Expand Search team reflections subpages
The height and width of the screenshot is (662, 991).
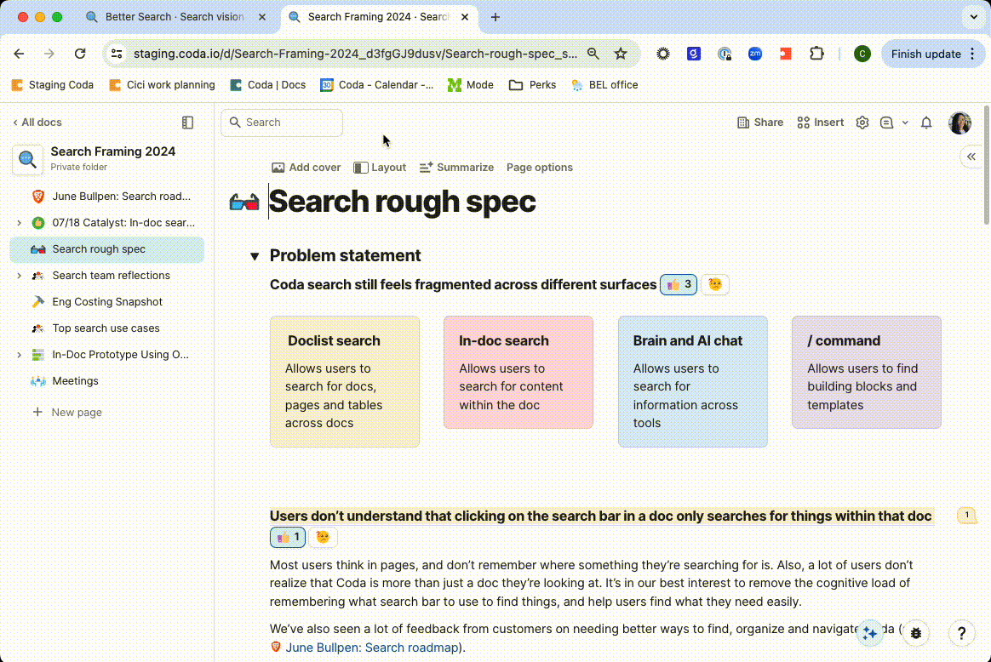(19, 276)
